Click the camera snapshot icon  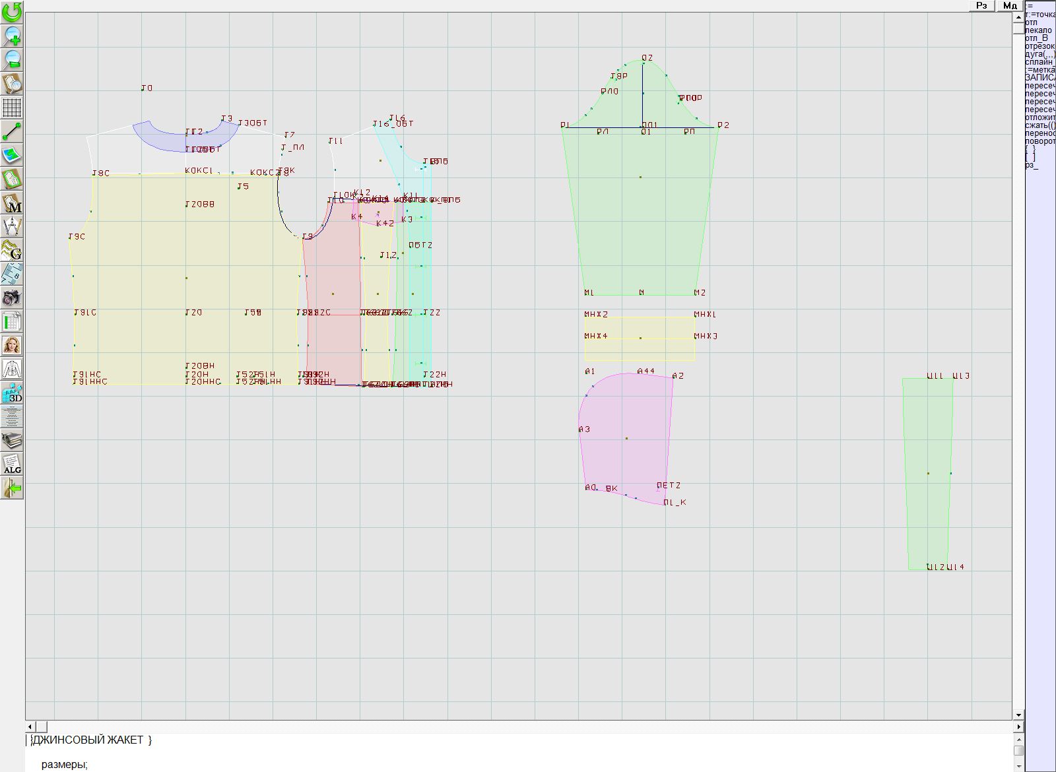(x=12, y=298)
